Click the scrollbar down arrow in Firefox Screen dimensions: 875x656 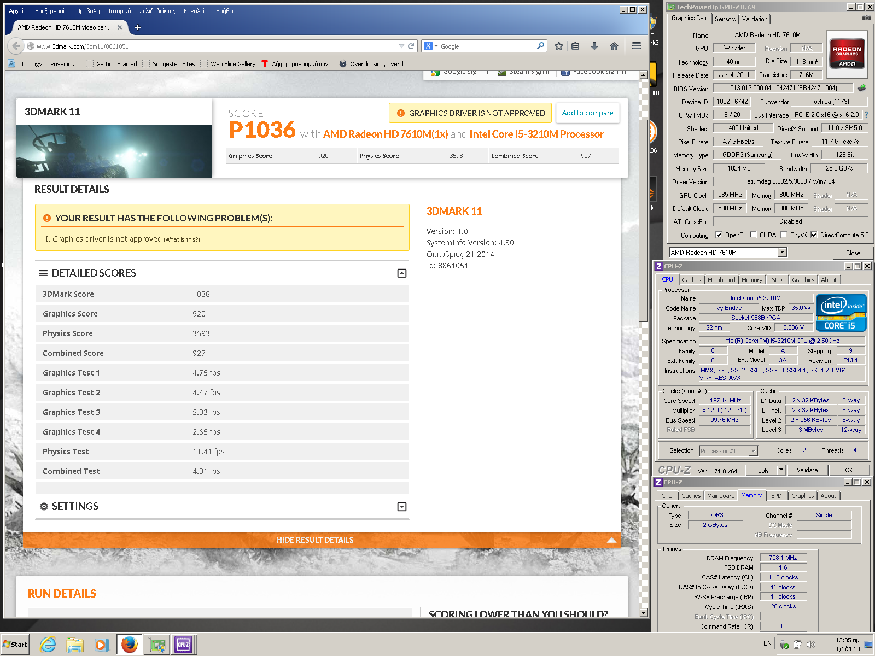tap(644, 613)
